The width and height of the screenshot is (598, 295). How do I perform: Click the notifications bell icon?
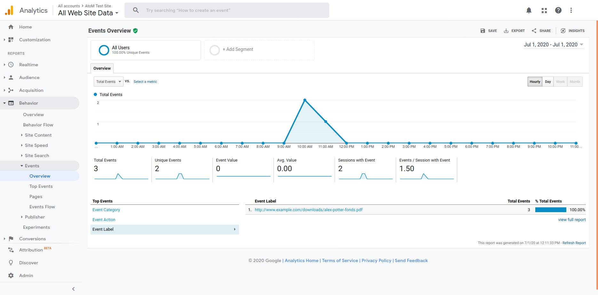pyautogui.click(x=529, y=10)
